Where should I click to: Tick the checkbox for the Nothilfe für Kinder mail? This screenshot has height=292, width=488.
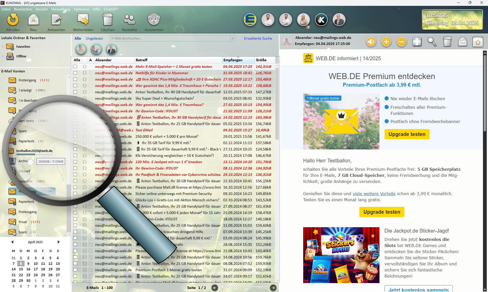(x=75, y=73)
